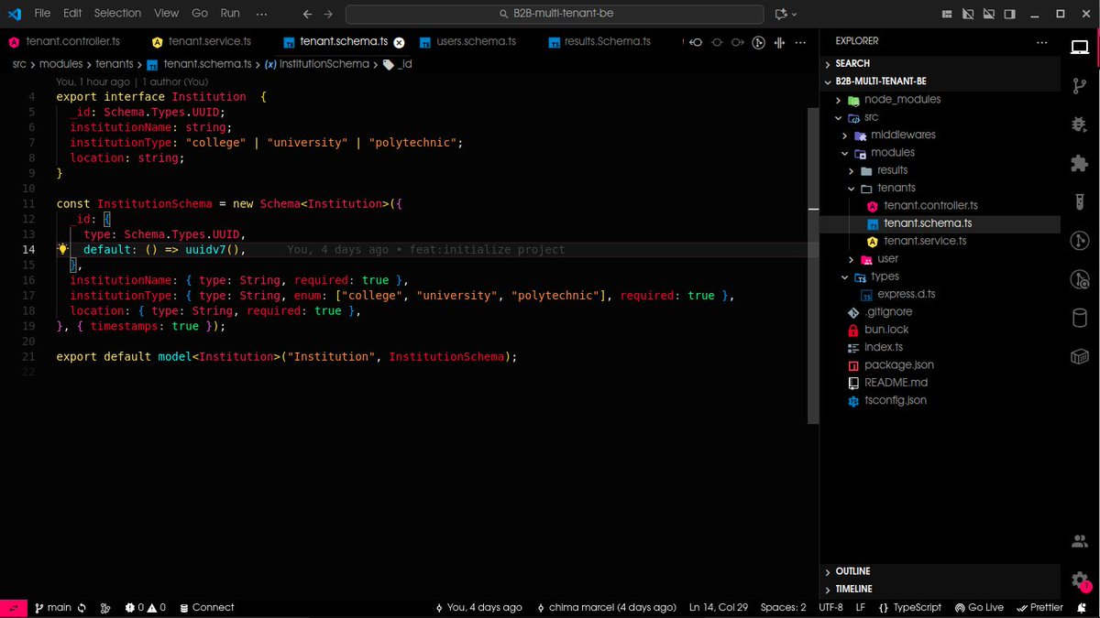The width and height of the screenshot is (1100, 618).
Task: Click Go Live in the status bar
Action: (x=979, y=608)
